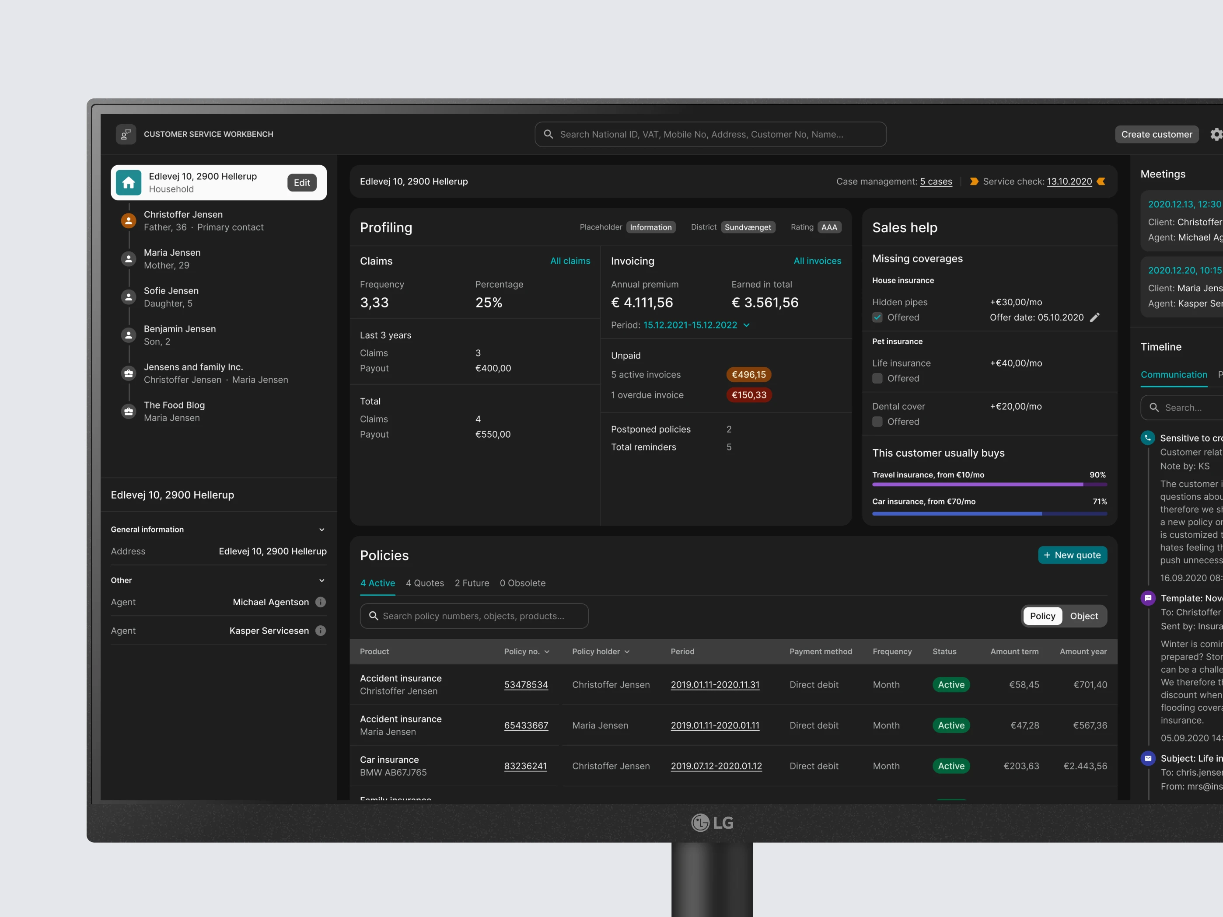Check the Offered box for Dental cover
Viewport: 1223px width, 917px height.
[877, 421]
